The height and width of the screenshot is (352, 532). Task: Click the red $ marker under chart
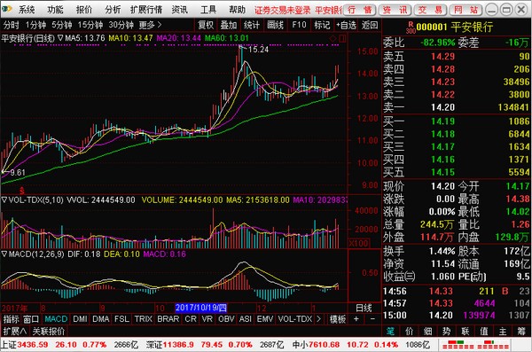click(22, 190)
